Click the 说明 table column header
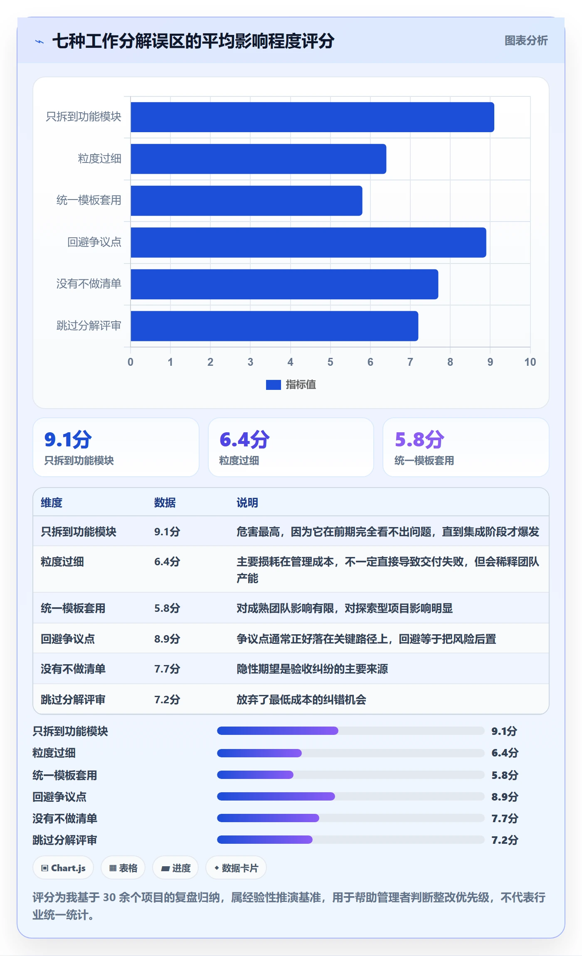Image resolution: width=582 pixels, height=956 pixels. pos(247,503)
